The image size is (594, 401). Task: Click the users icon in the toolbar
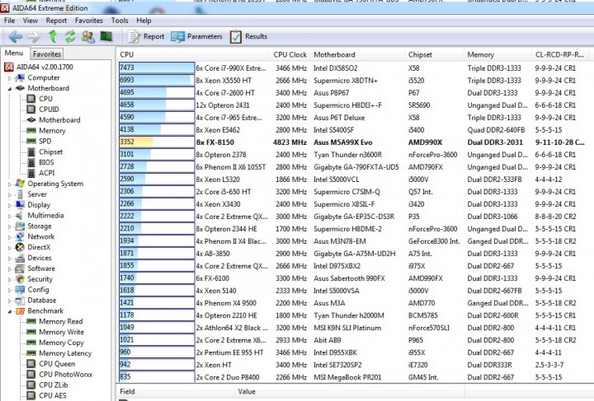[x=88, y=37]
